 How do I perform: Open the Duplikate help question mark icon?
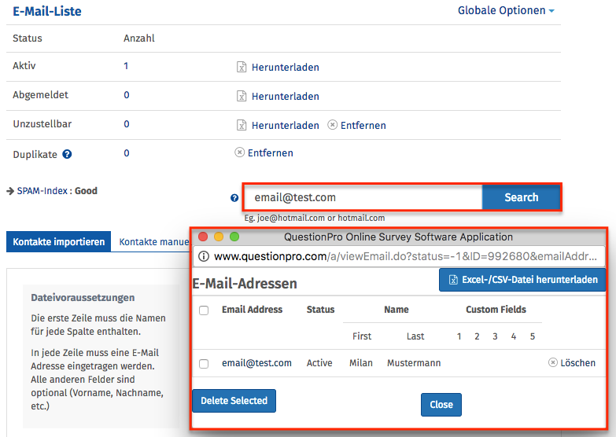pos(67,154)
